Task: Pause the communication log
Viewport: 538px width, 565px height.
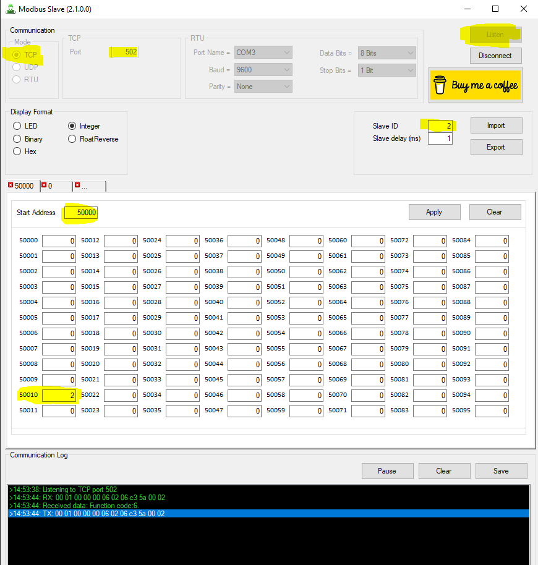Action: coord(387,471)
